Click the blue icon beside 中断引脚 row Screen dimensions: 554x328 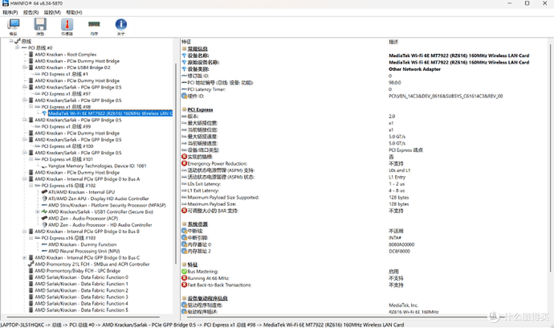click(184, 238)
